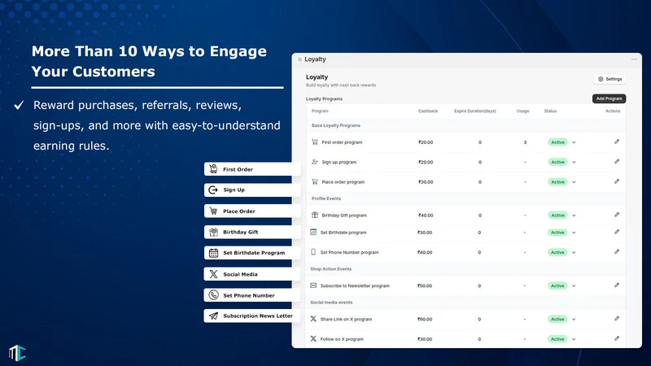
Task: Click X logo icon of Follow on X program
Action: [x=313, y=338]
